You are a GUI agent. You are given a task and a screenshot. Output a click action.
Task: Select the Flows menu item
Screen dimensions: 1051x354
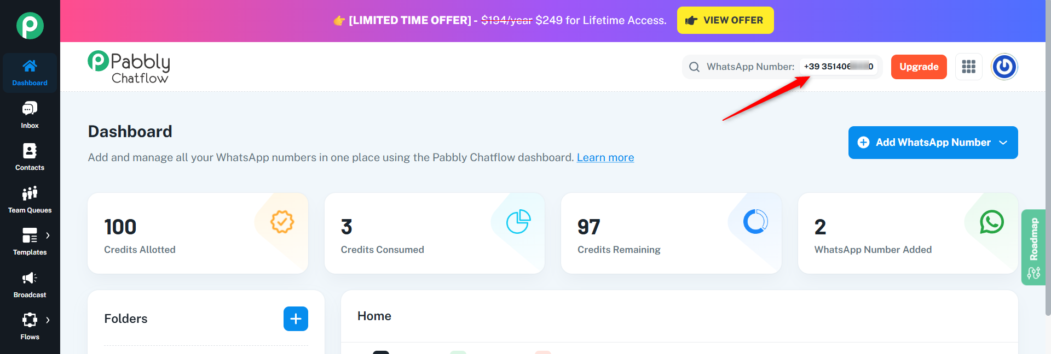click(x=30, y=327)
